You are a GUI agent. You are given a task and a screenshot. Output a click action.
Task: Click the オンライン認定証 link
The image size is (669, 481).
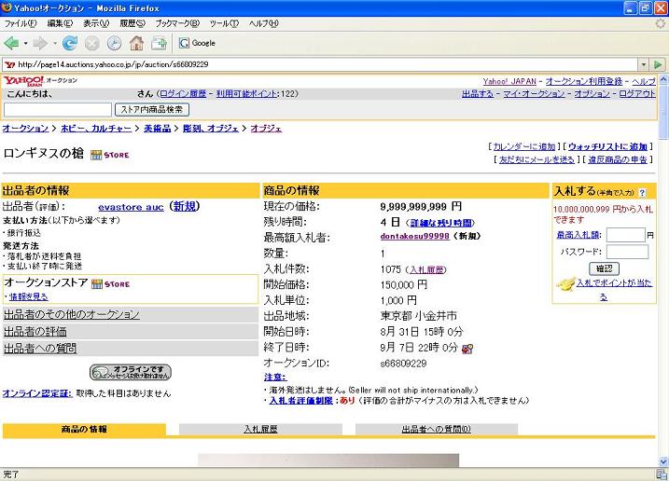tap(37, 393)
